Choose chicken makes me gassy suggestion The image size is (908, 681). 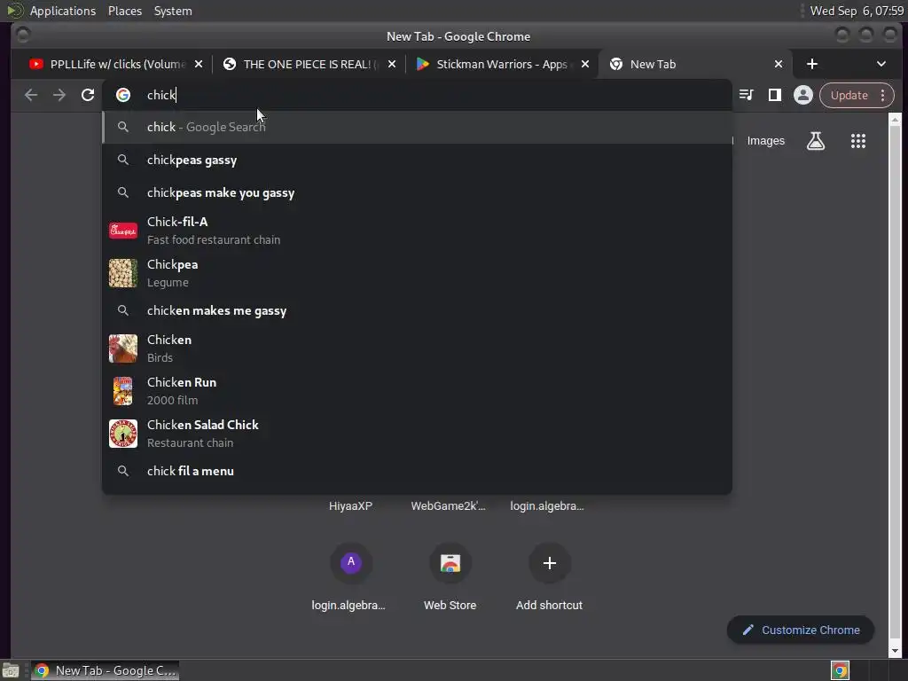(417, 311)
